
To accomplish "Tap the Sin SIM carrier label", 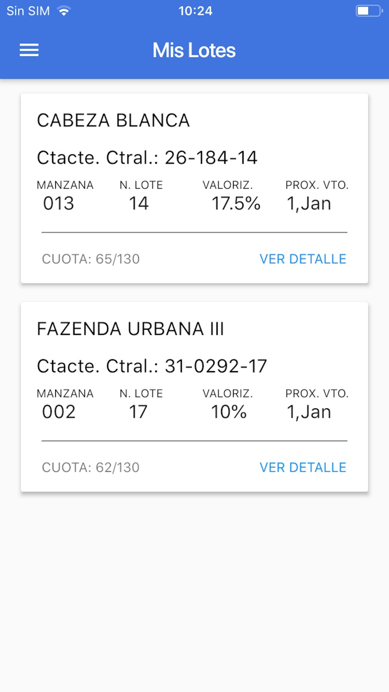I will pyautogui.click(x=28, y=11).
